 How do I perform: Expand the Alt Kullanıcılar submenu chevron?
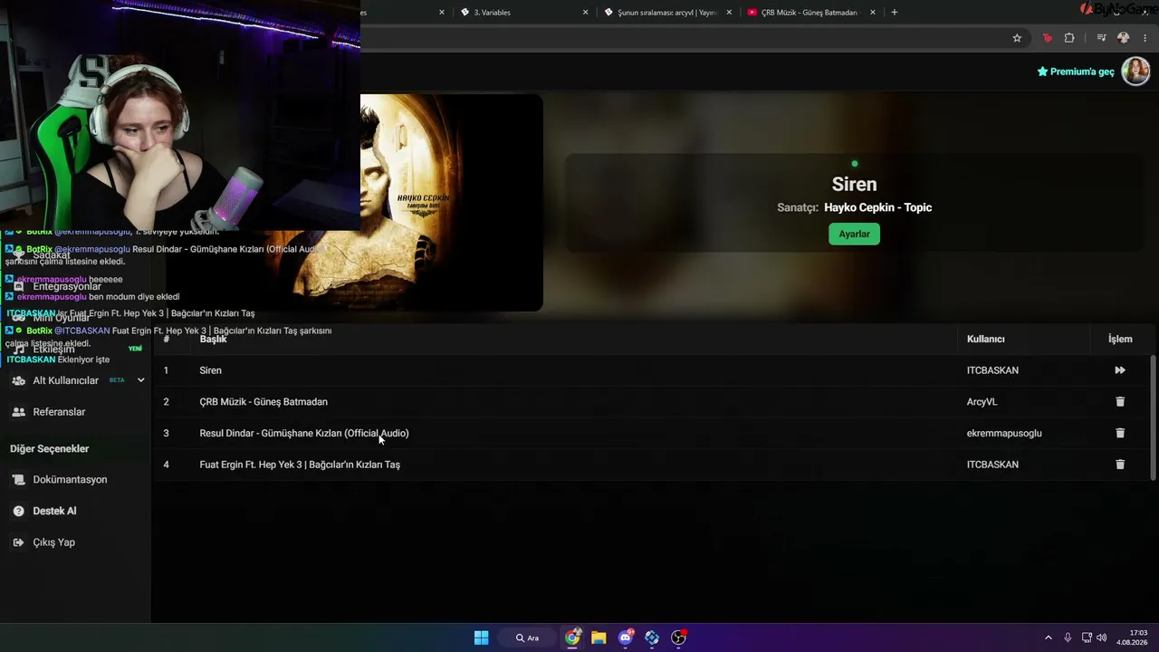click(140, 380)
